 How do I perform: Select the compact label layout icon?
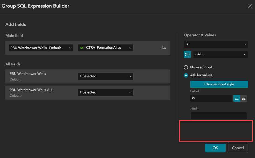point(237,98)
